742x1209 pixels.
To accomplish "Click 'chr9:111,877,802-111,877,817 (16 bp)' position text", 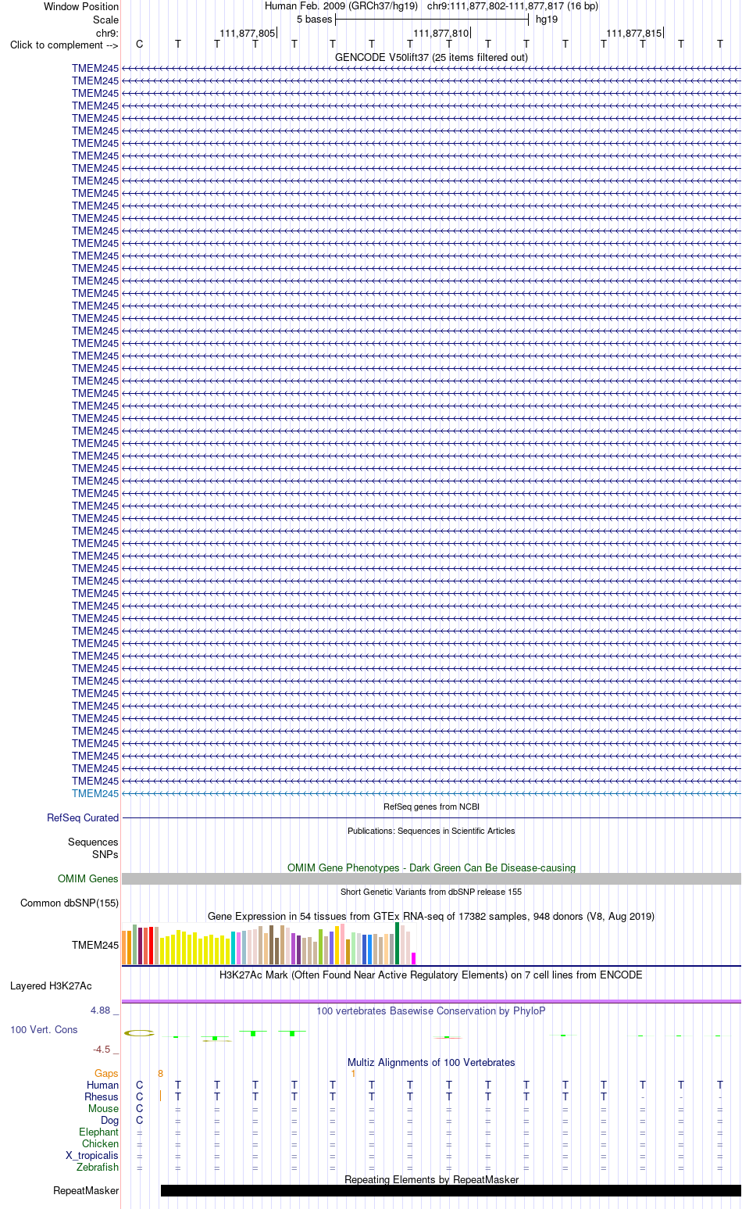I will (512, 5).
